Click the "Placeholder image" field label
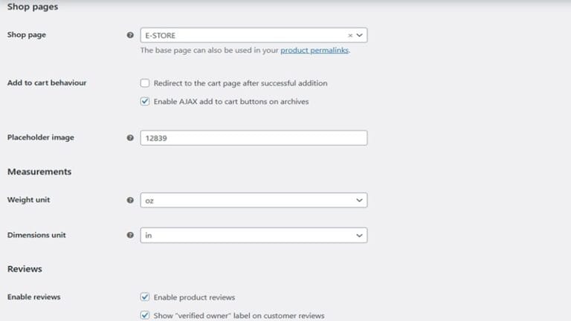This screenshot has width=571, height=321. 41,137
